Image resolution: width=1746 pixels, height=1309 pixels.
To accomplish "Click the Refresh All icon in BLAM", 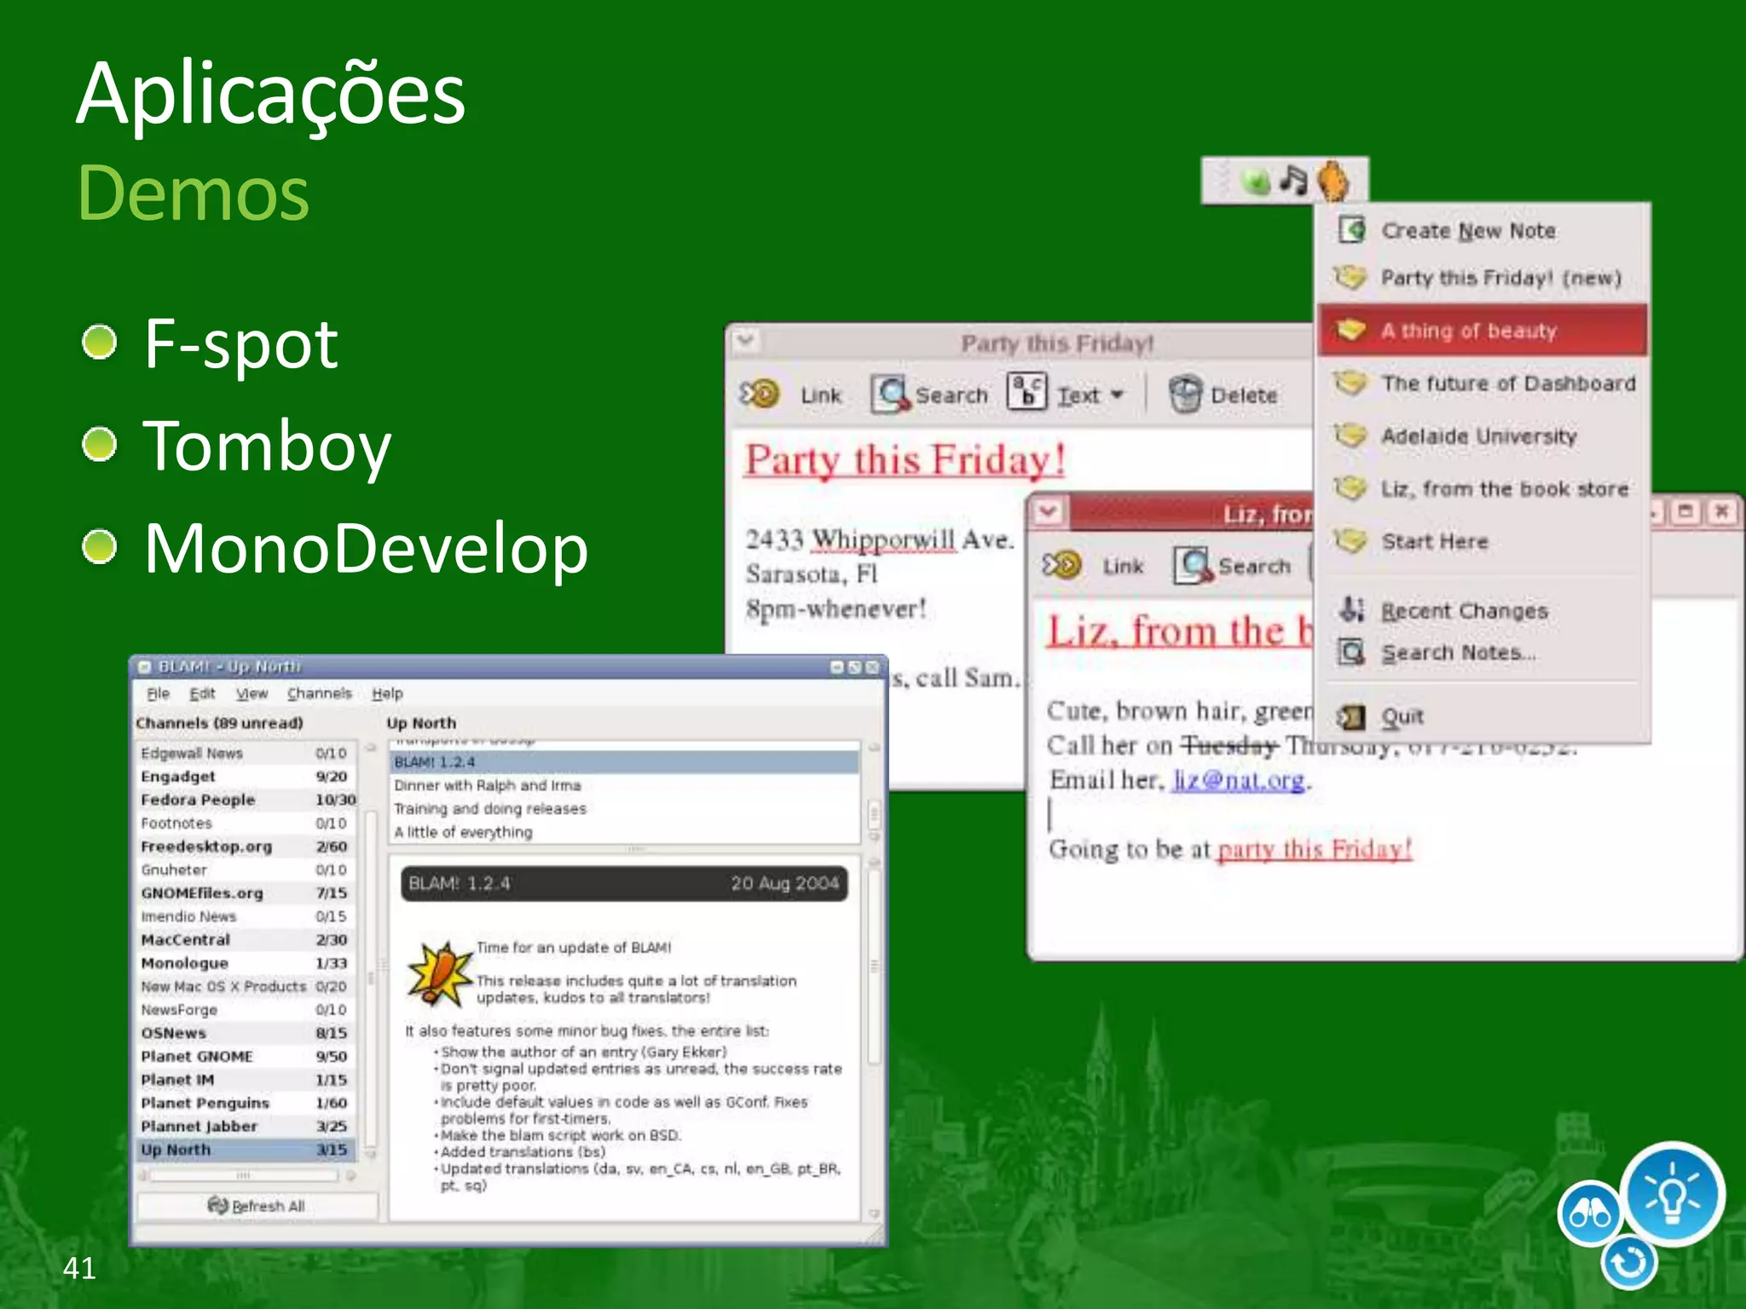I will click(x=218, y=1205).
